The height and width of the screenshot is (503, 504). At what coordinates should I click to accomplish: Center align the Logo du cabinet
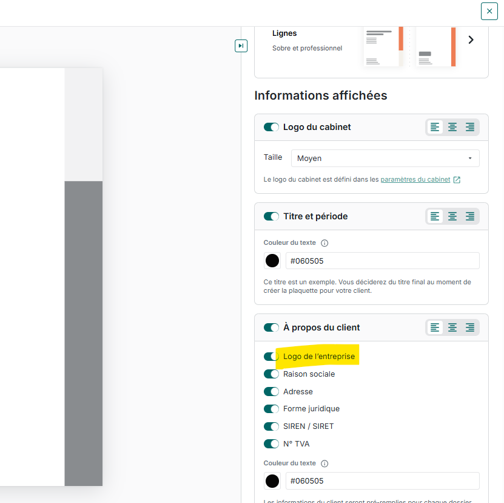(452, 127)
